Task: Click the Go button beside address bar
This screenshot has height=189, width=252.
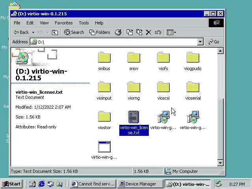Action: coord(214,42)
